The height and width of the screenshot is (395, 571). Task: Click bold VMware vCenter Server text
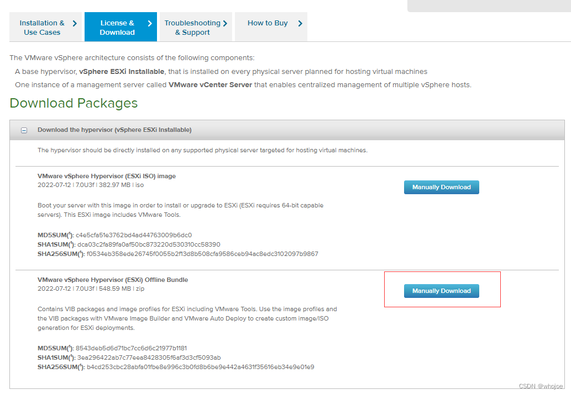[210, 84]
